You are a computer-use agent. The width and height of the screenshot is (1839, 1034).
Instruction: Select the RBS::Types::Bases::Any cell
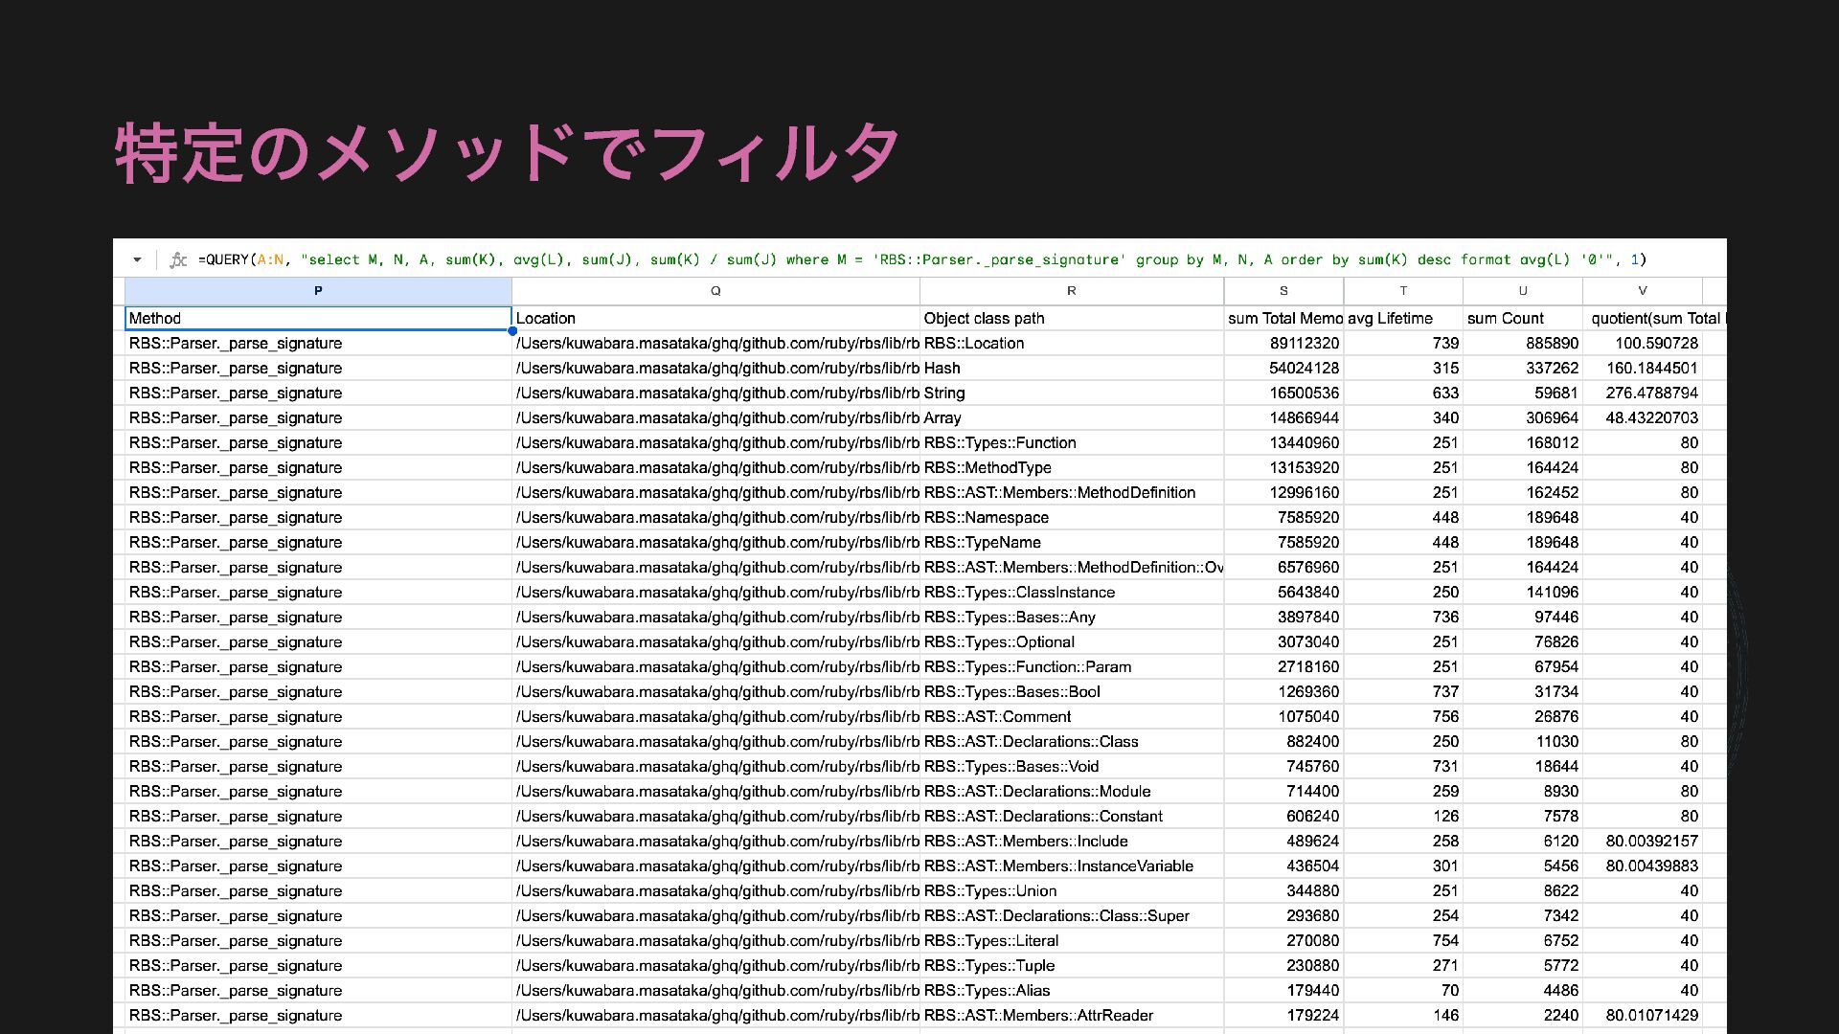[1071, 618]
